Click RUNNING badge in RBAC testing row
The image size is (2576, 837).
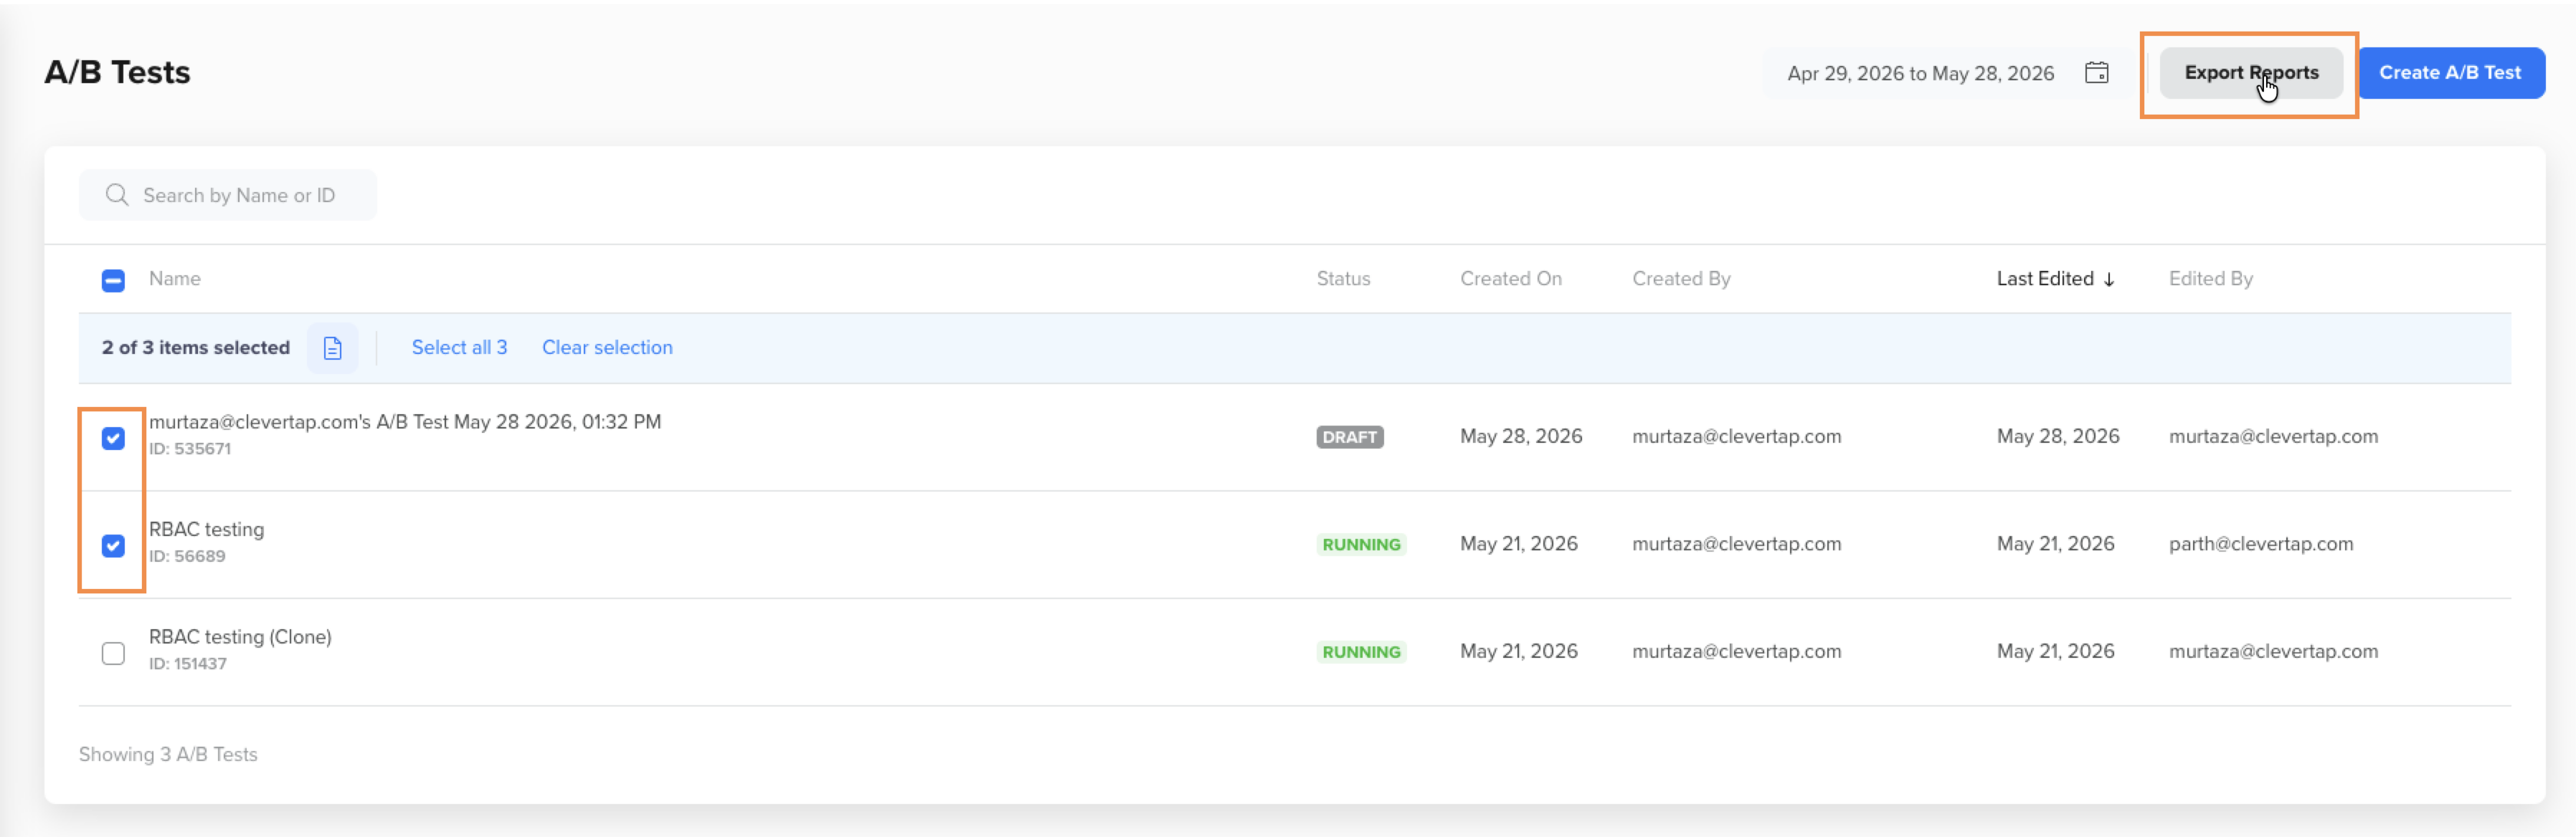click(1361, 545)
